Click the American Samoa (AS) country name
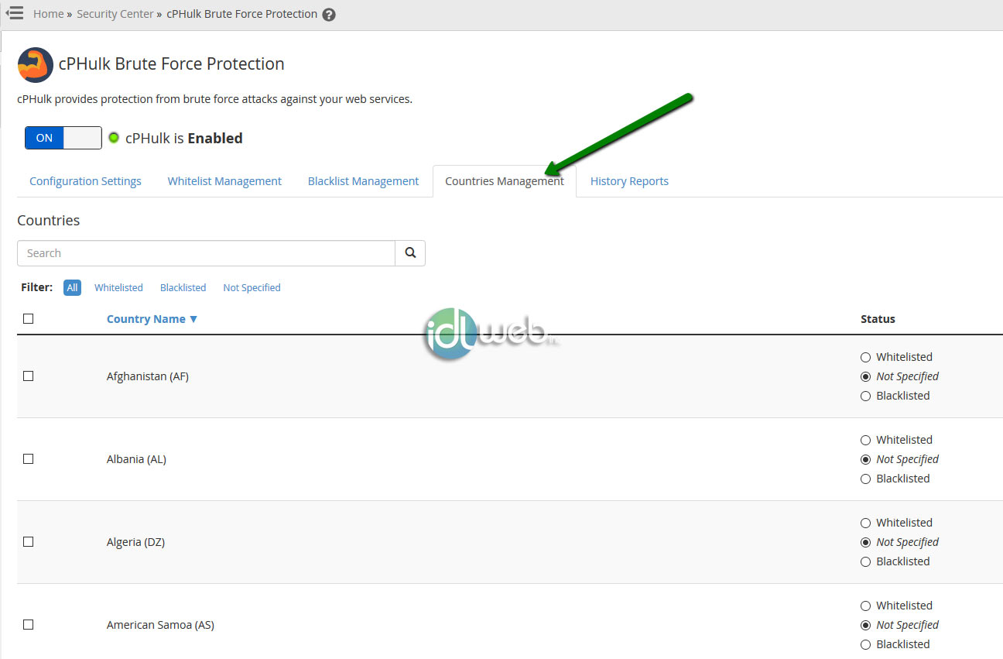Image resolution: width=1003 pixels, height=659 pixels. point(160,625)
